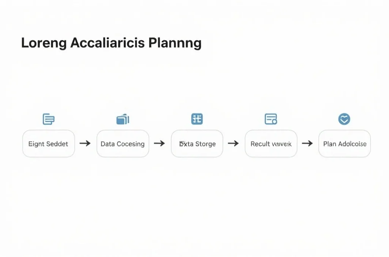Open the Recult step box
Viewport: 389px width, 257px height.
(x=271, y=144)
